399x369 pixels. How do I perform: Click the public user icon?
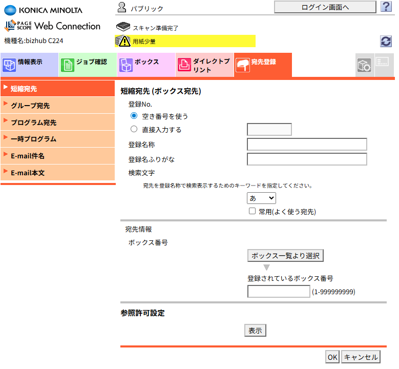[x=122, y=7]
